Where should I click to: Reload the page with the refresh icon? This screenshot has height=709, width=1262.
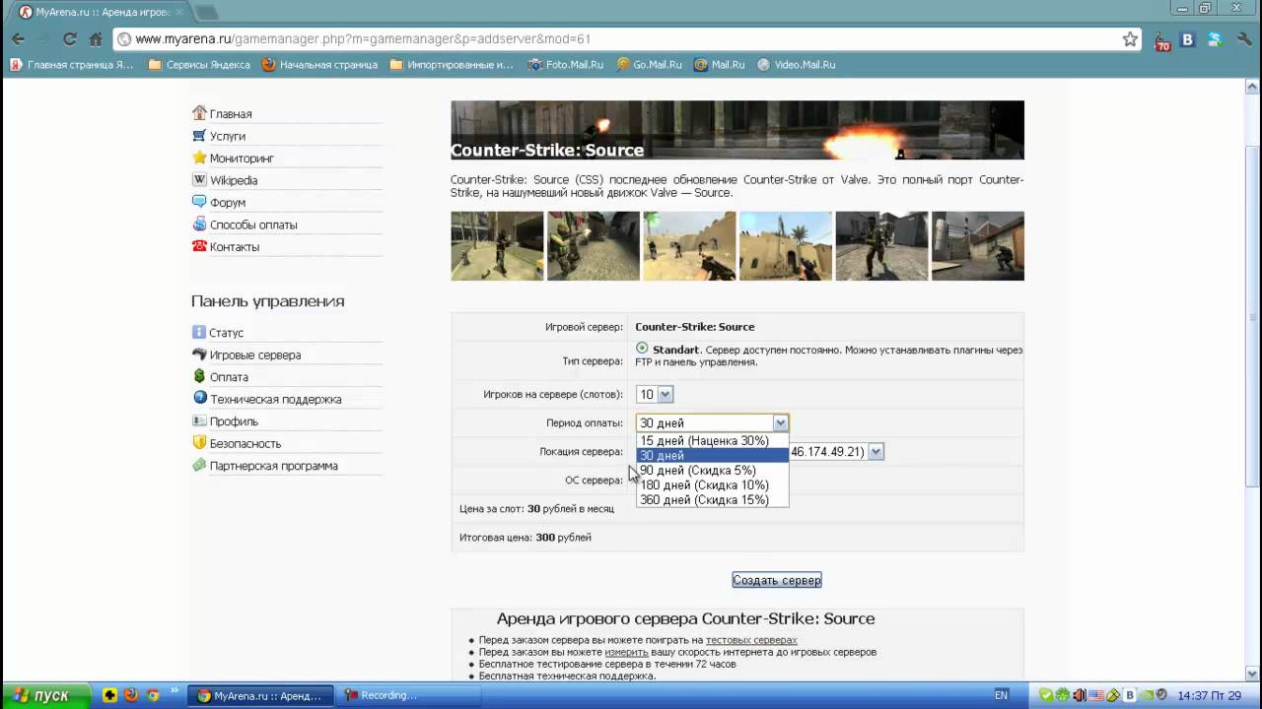click(x=69, y=39)
